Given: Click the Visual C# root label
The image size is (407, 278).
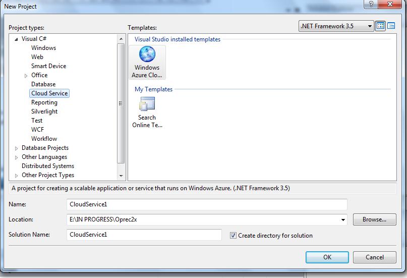Looking at the screenshot, I should click(x=34, y=39).
